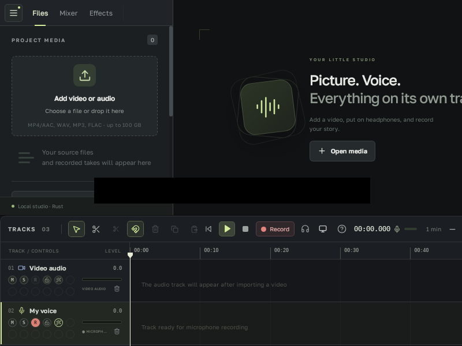Toggle magic wand effects on My voice

click(x=59, y=323)
